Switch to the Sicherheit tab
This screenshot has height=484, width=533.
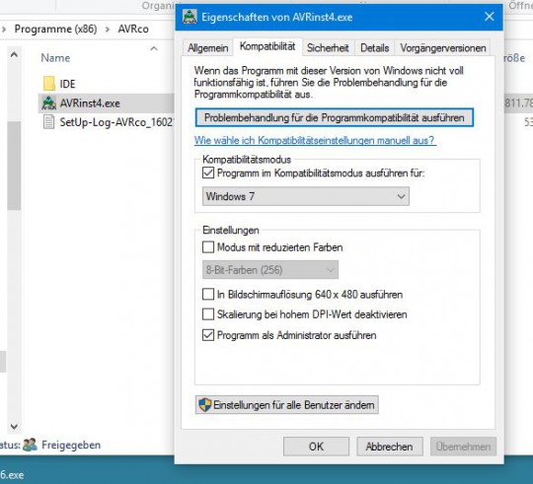[328, 48]
